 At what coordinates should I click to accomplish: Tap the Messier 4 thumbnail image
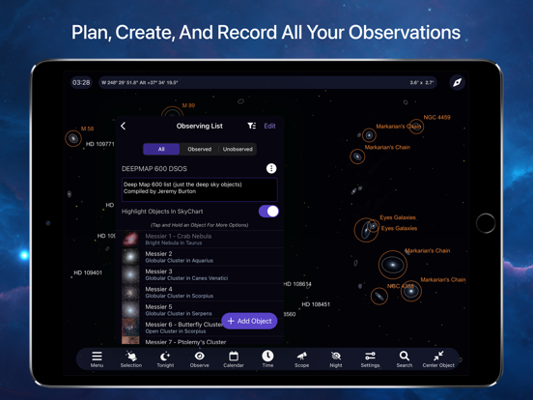click(x=130, y=292)
